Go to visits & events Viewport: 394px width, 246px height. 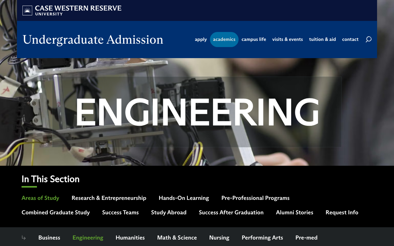[x=287, y=39]
